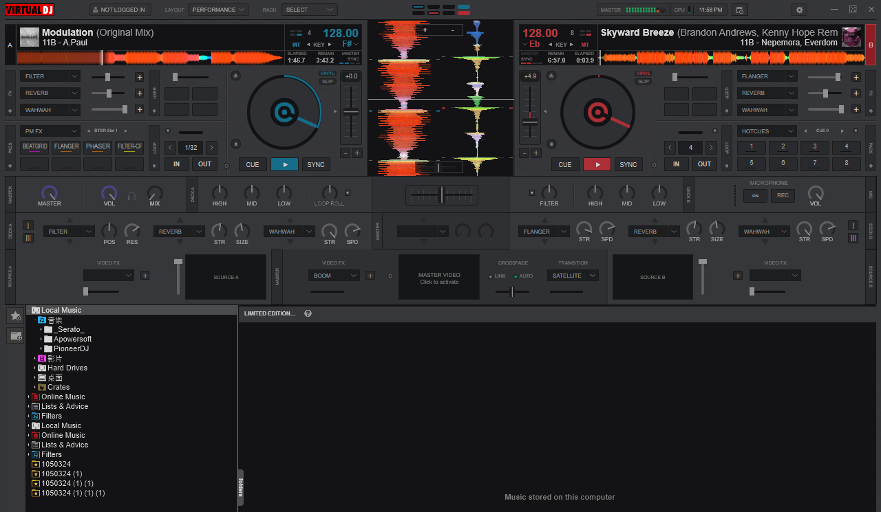Open help question mark next to Limited Edition

(x=308, y=313)
